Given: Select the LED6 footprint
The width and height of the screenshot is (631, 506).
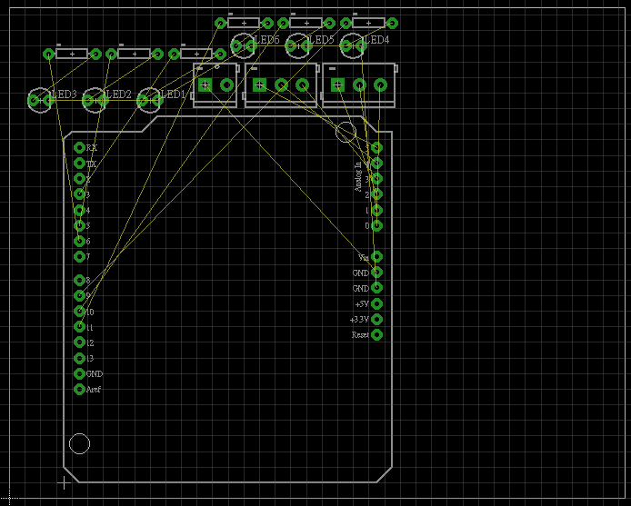Looking at the screenshot, I should coord(243,45).
